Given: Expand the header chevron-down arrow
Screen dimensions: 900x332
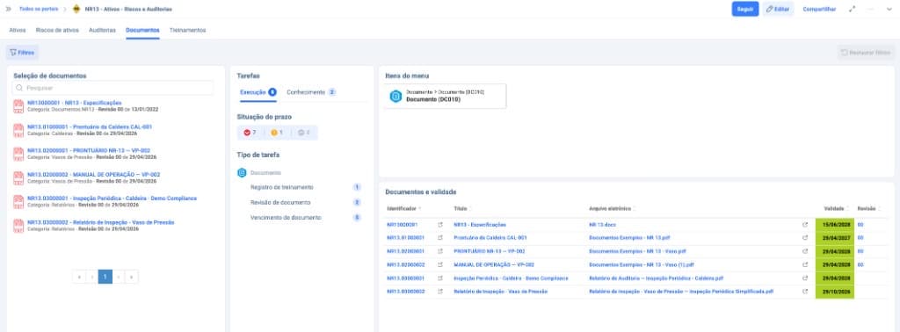Looking at the screenshot, I should pos(889,9).
